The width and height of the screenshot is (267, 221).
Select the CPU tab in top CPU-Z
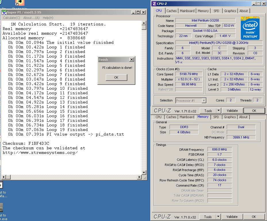[x=159, y=11]
